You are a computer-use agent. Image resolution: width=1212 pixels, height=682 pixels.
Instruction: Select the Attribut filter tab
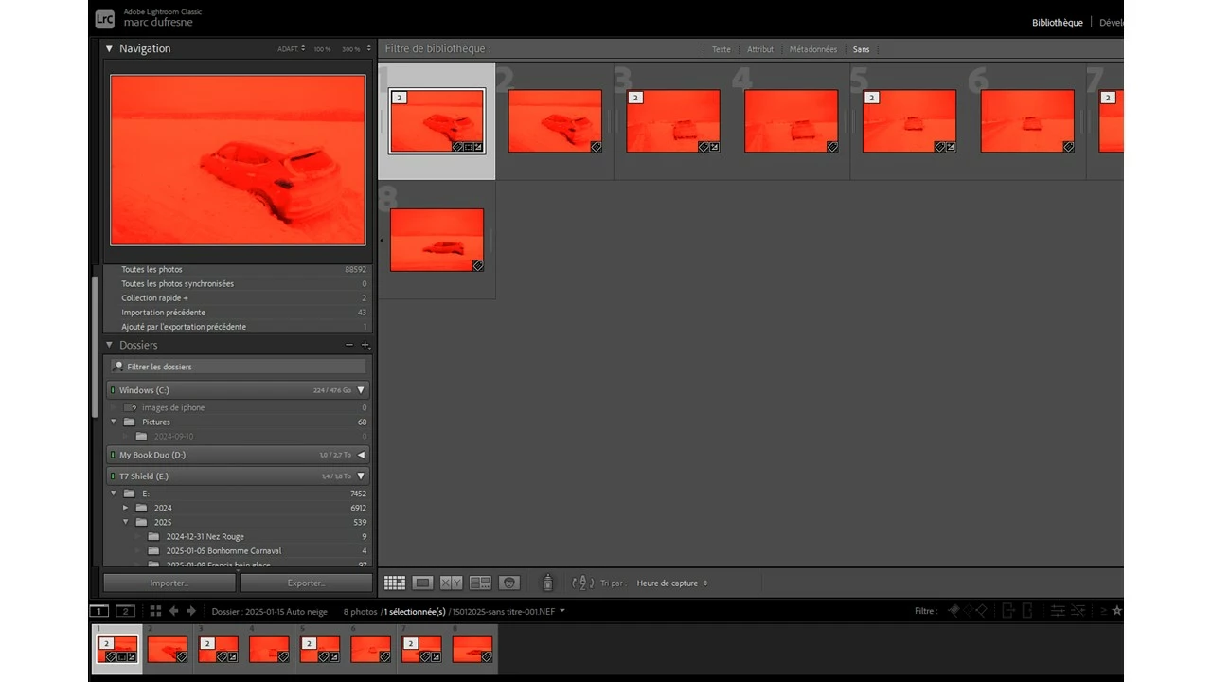click(760, 49)
